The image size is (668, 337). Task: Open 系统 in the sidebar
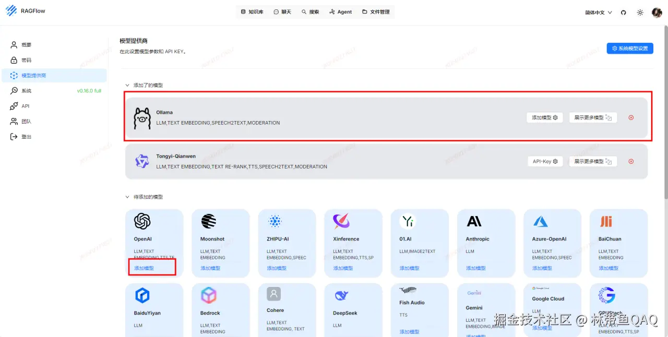coord(54,91)
